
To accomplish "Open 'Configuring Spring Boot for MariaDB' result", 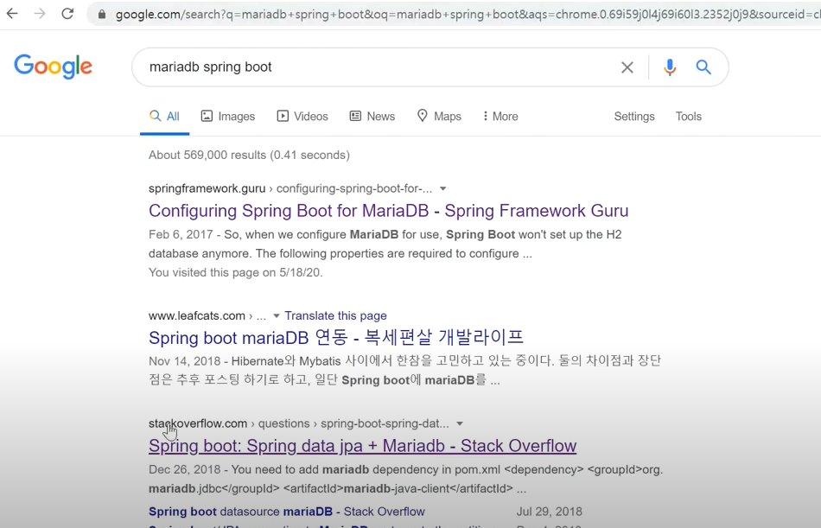I will (x=389, y=211).
